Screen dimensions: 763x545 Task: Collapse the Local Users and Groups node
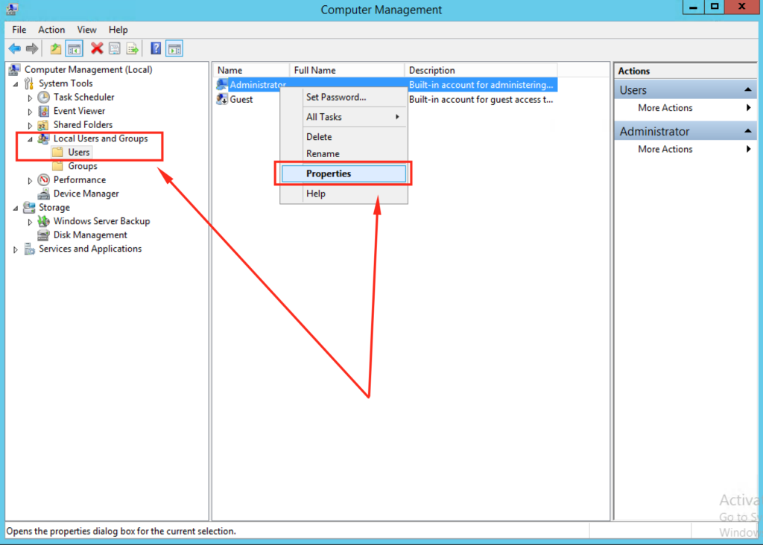click(30, 139)
